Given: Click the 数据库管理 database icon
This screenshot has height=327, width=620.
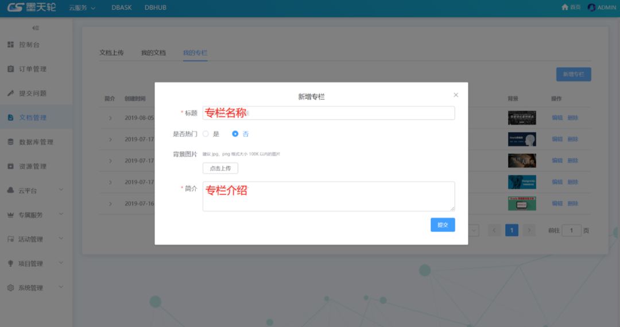Looking at the screenshot, I should pos(11,142).
